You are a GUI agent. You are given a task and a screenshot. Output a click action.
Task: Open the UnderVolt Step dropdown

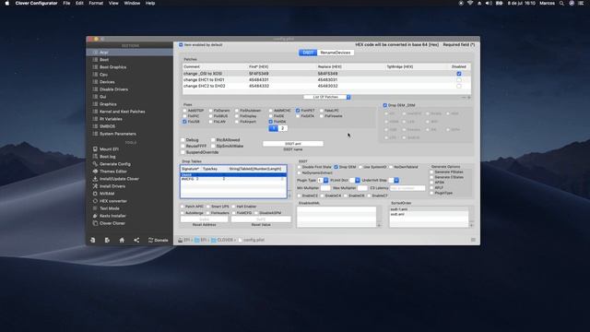point(394,181)
